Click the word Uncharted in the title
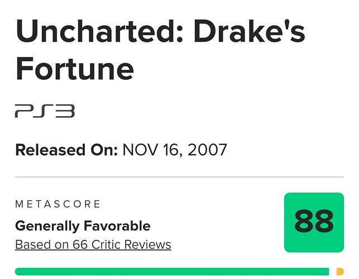Screen dimensions: 359x279 tap(96, 31)
